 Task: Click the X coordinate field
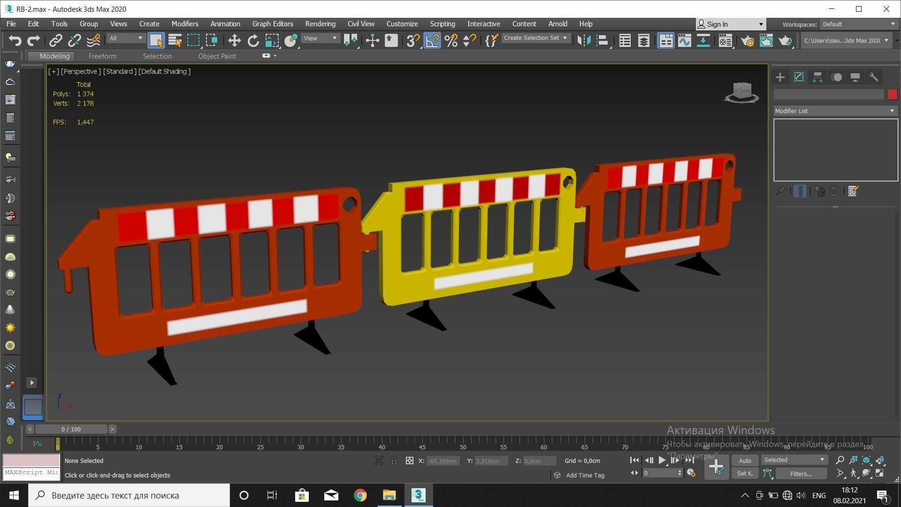[443, 461]
